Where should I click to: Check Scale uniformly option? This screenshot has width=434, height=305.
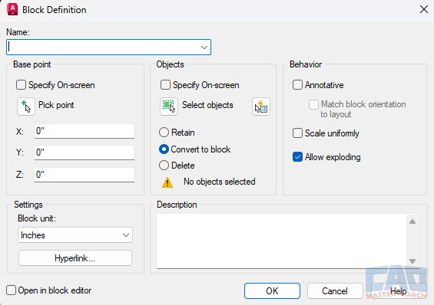(297, 133)
